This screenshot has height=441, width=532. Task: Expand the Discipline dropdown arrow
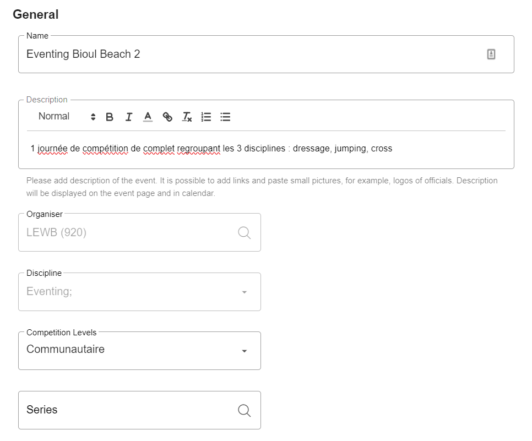[x=245, y=292]
